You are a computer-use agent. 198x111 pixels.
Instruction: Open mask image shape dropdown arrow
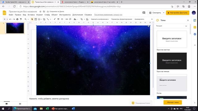tap(84, 19)
